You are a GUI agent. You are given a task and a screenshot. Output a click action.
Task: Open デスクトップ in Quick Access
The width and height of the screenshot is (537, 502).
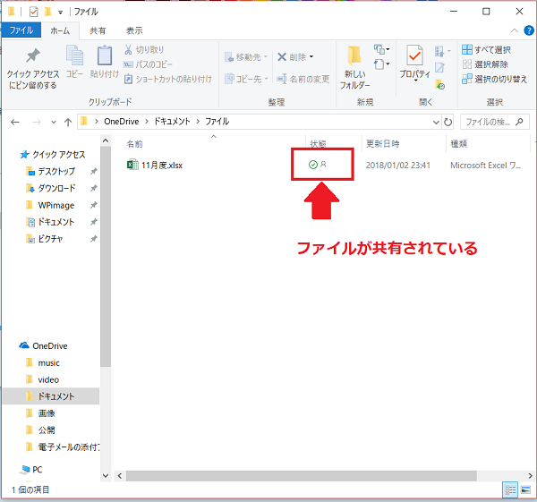click(x=51, y=171)
